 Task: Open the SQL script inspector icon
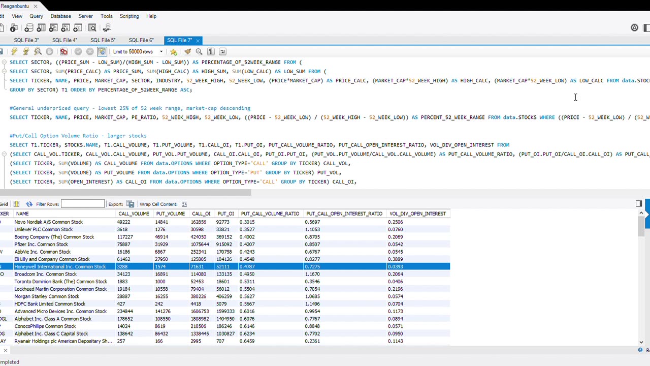click(x=14, y=28)
